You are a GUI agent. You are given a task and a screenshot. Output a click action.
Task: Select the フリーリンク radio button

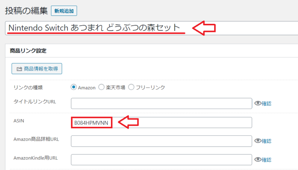click(x=131, y=87)
